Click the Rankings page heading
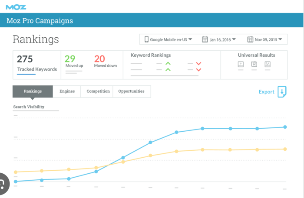Screen dimensions: 304x198 click(36, 39)
